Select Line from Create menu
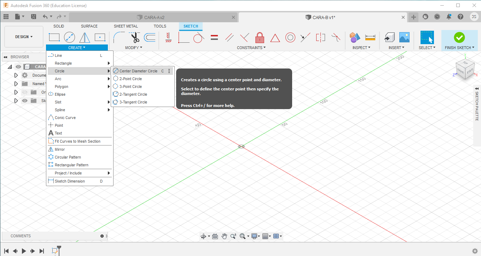This screenshot has width=481, height=256. (x=80, y=55)
